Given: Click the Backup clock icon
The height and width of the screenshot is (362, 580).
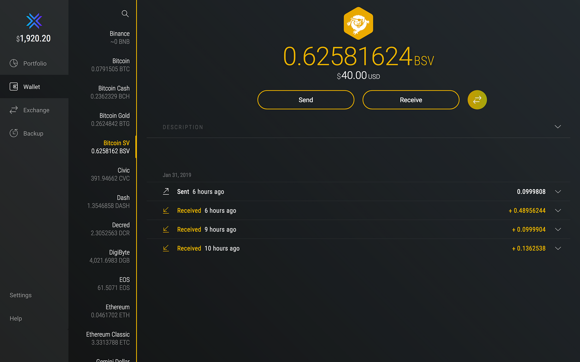Looking at the screenshot, I should 14,133.
